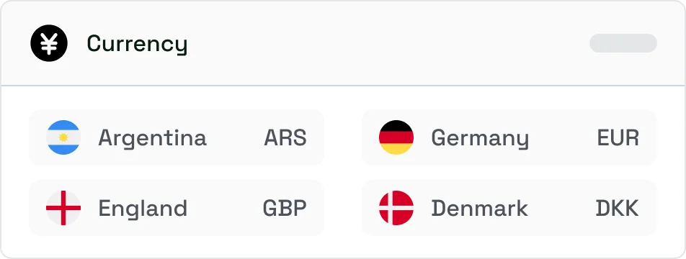Image resolution: width=686 pixels, height=259 pixels.
Task: Click the Germany country name
Action: pos(480,139)
